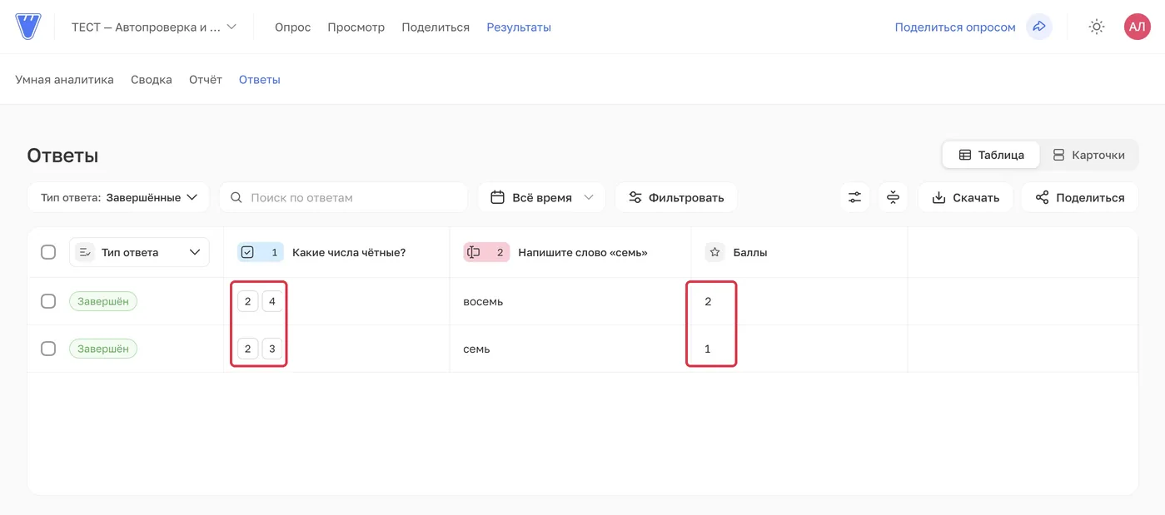Click the восемь answer cell
Image resolution: width=1165 pixels, height=515 pixels.
[570, 301]
